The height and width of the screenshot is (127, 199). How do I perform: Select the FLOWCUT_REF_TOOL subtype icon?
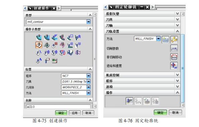55,53
